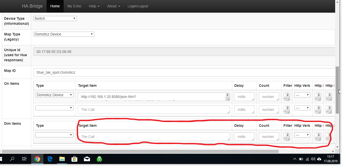Click the green padlock app taskbar icon

[99, 159]
